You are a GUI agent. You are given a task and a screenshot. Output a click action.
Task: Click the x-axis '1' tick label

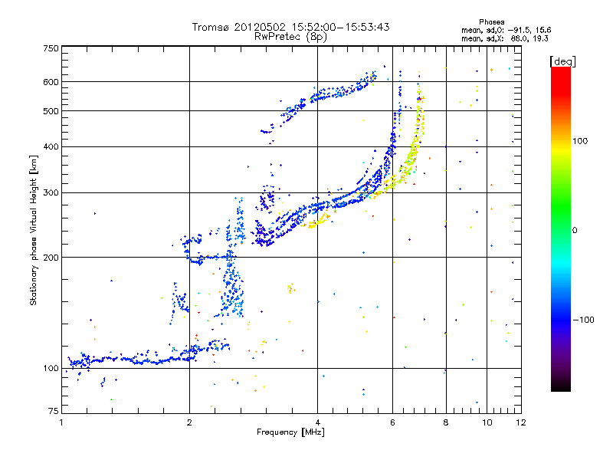click(61, 422)
